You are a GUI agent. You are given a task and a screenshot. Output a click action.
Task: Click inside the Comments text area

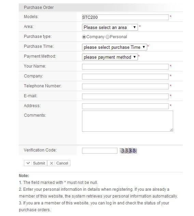(127, 121)
